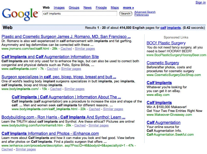Click 'www.eBay.com' ad URL text
Image resolution: width=207 pixels, height=154 pixels.
tap(158, 95)
